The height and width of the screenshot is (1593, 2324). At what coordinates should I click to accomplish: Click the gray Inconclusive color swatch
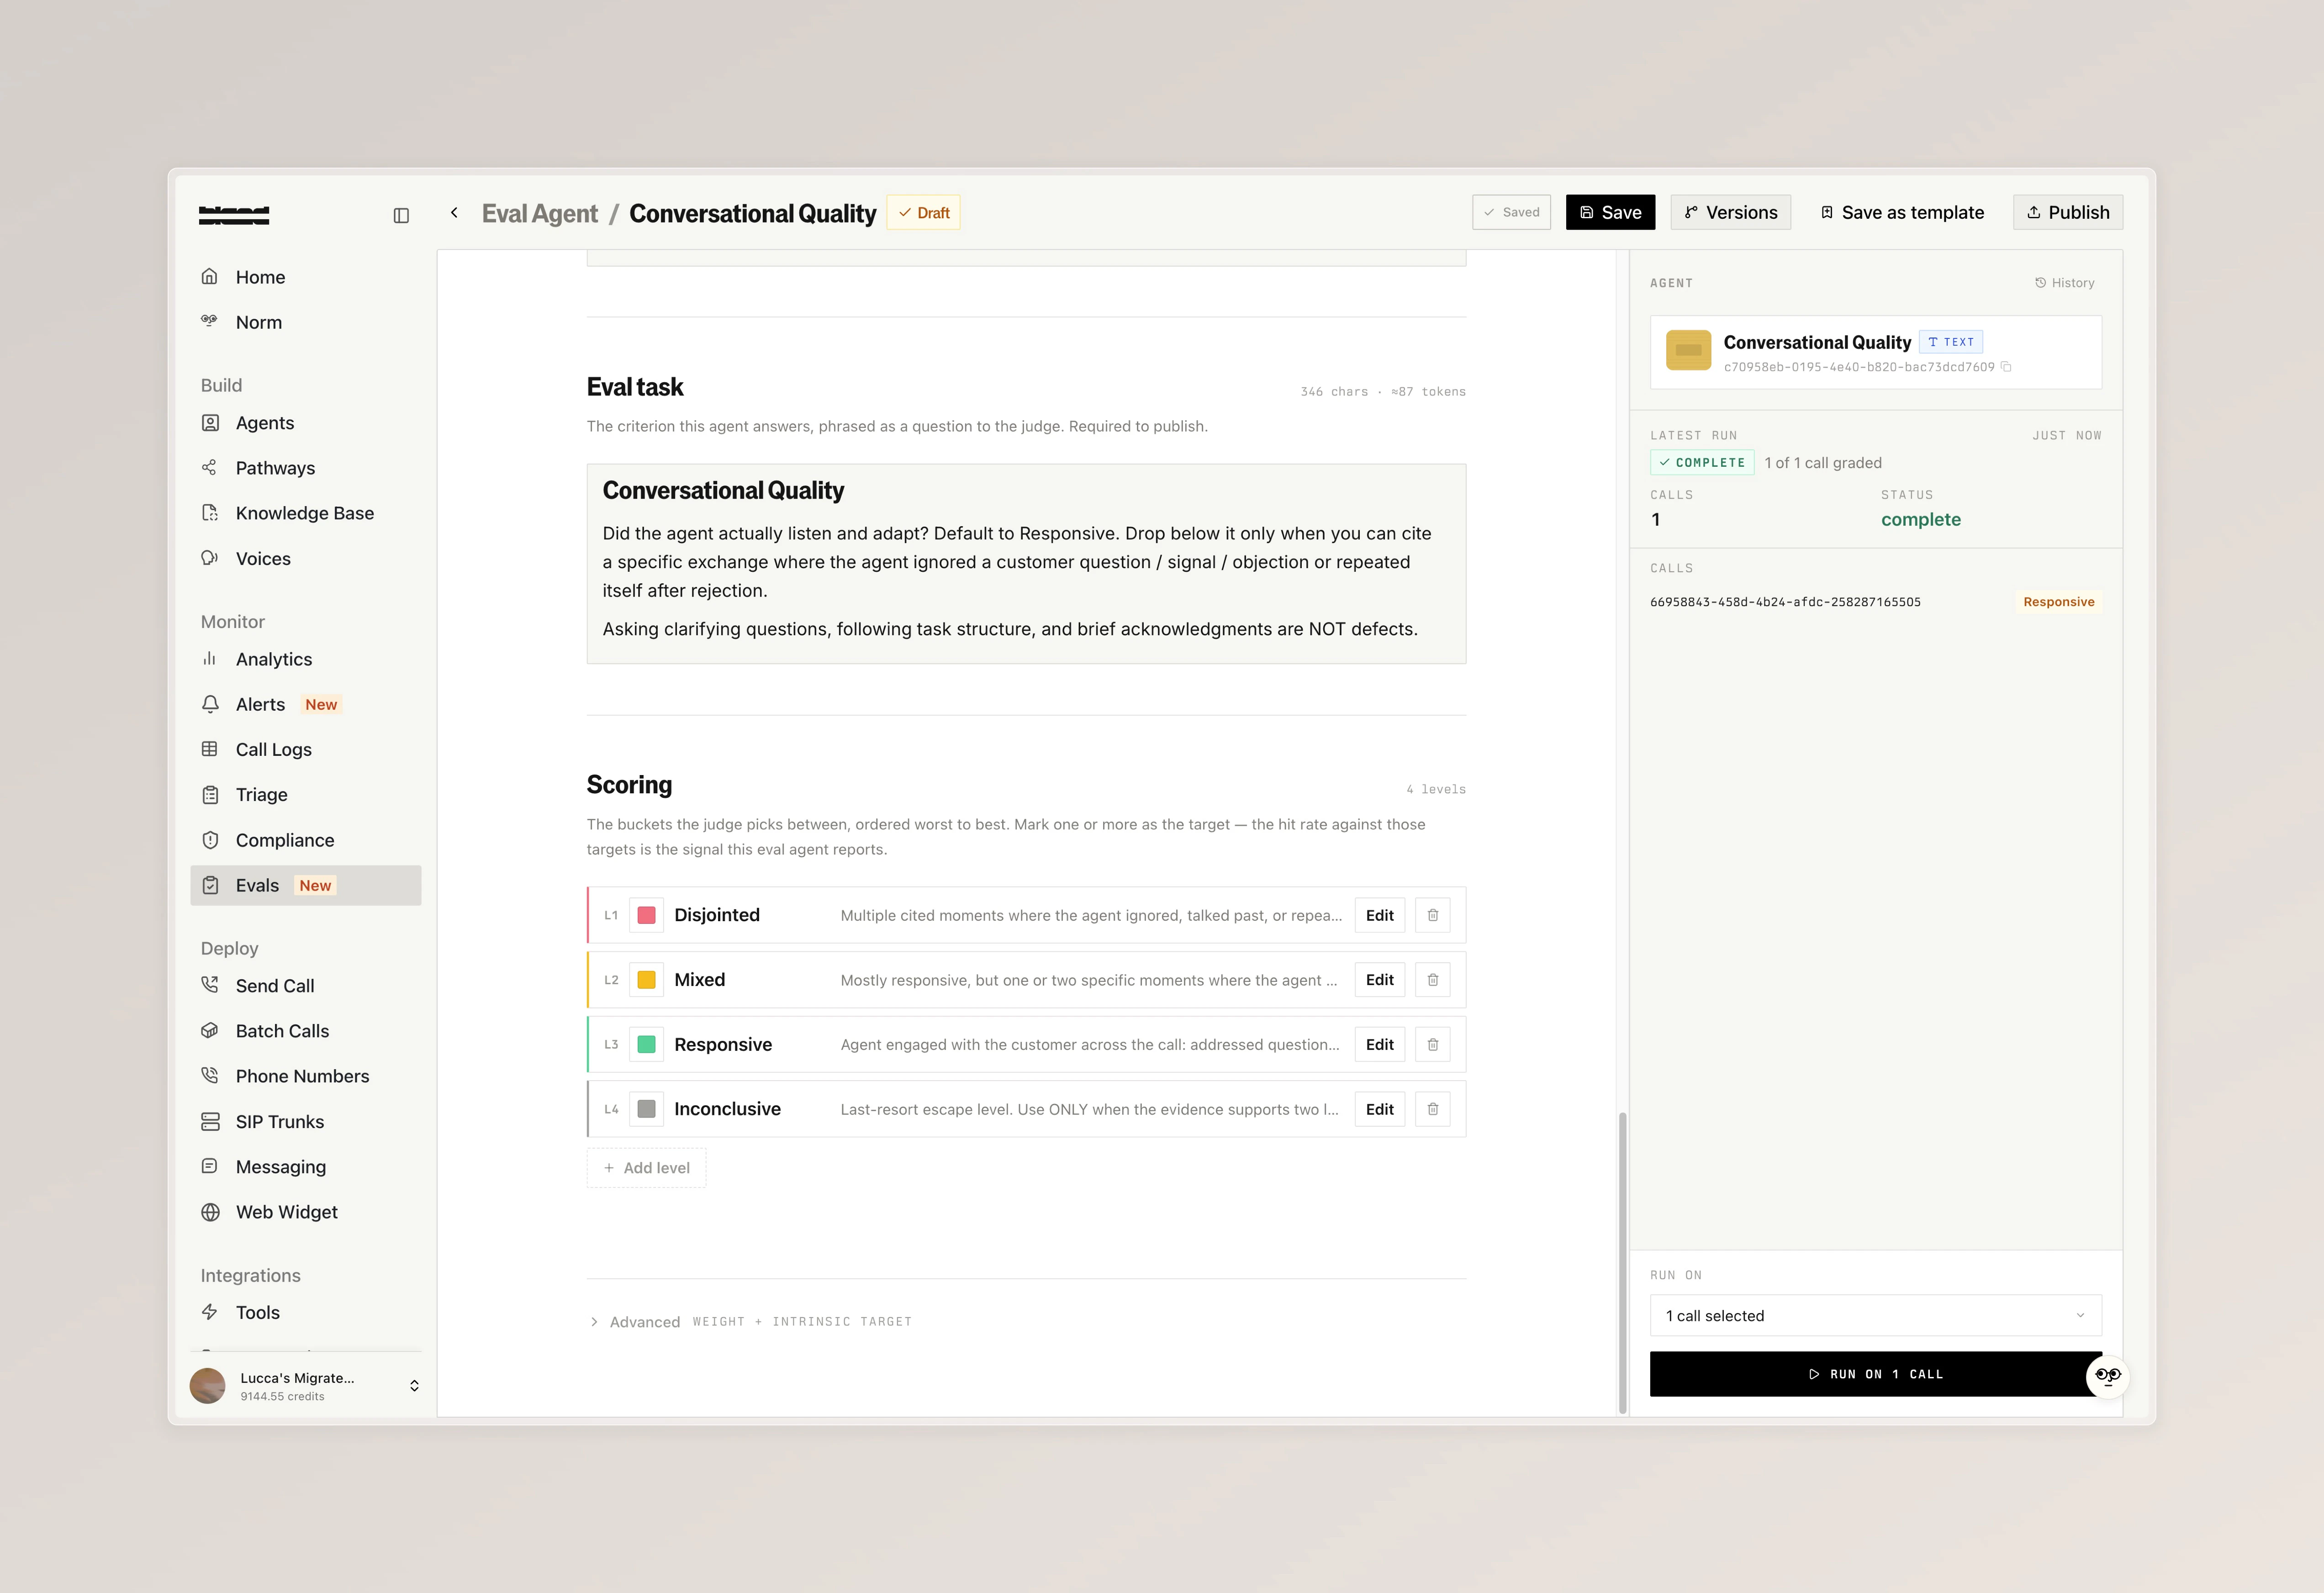click(646, 1109)
